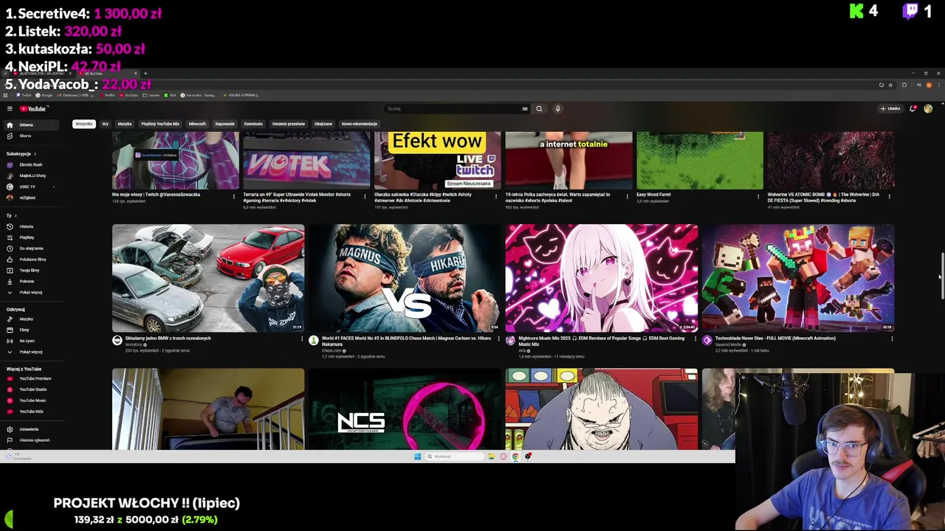Open YouTube Kids link
945x531 pixels.
click(x=30, y=411)
